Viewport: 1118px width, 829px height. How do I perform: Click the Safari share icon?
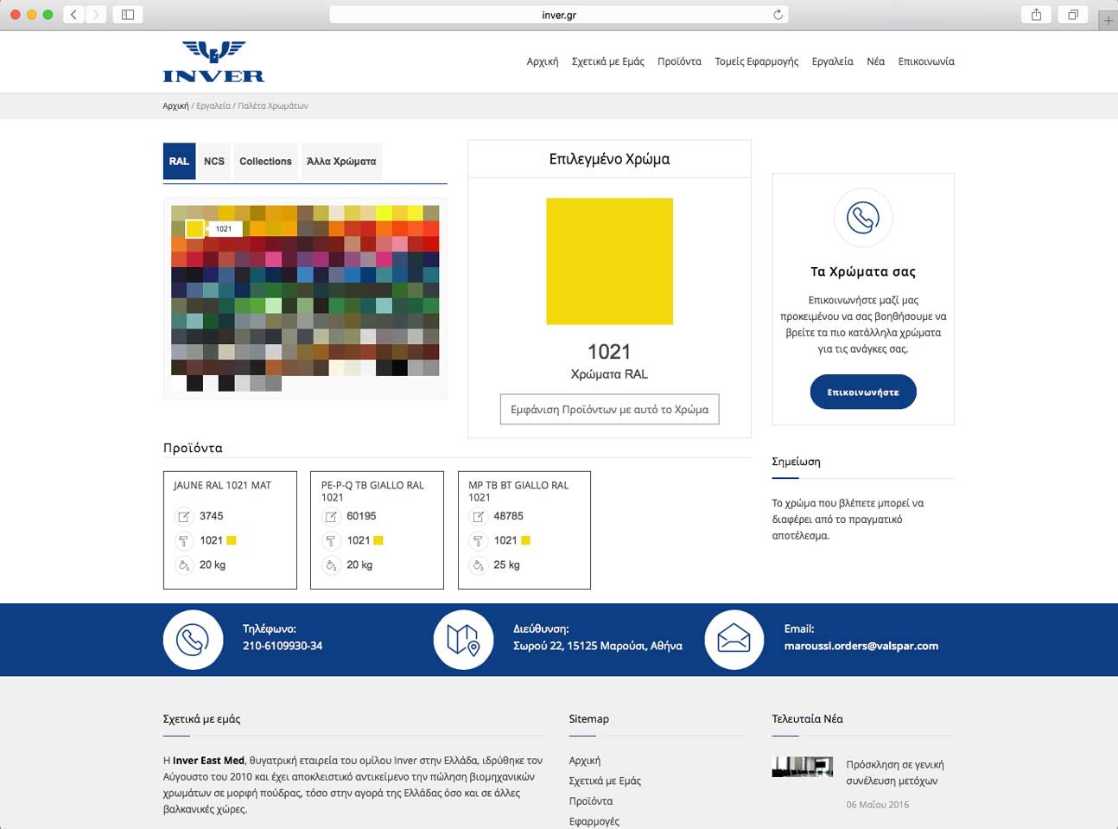1036,15
